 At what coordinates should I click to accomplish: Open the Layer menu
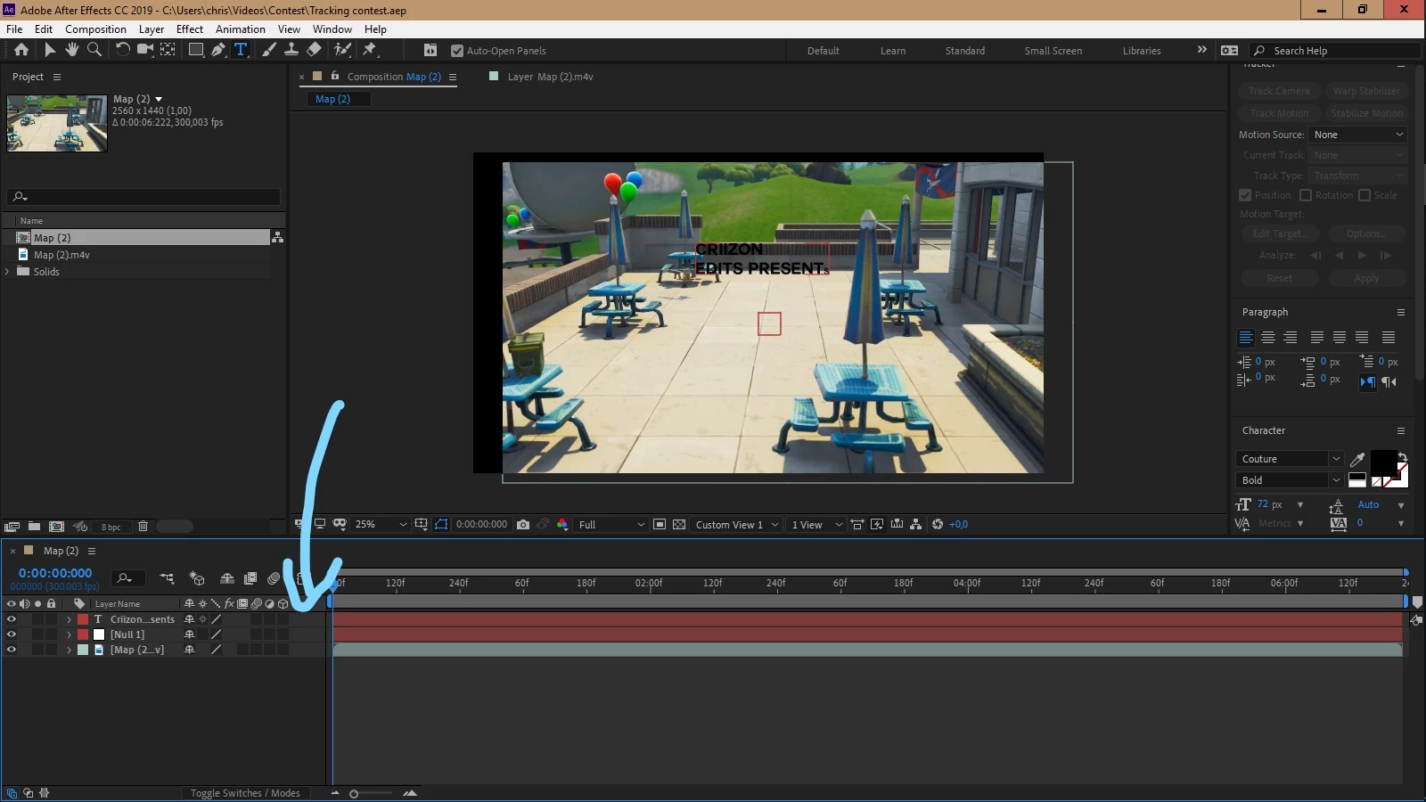pyautogui.click(x=152, y=29)
